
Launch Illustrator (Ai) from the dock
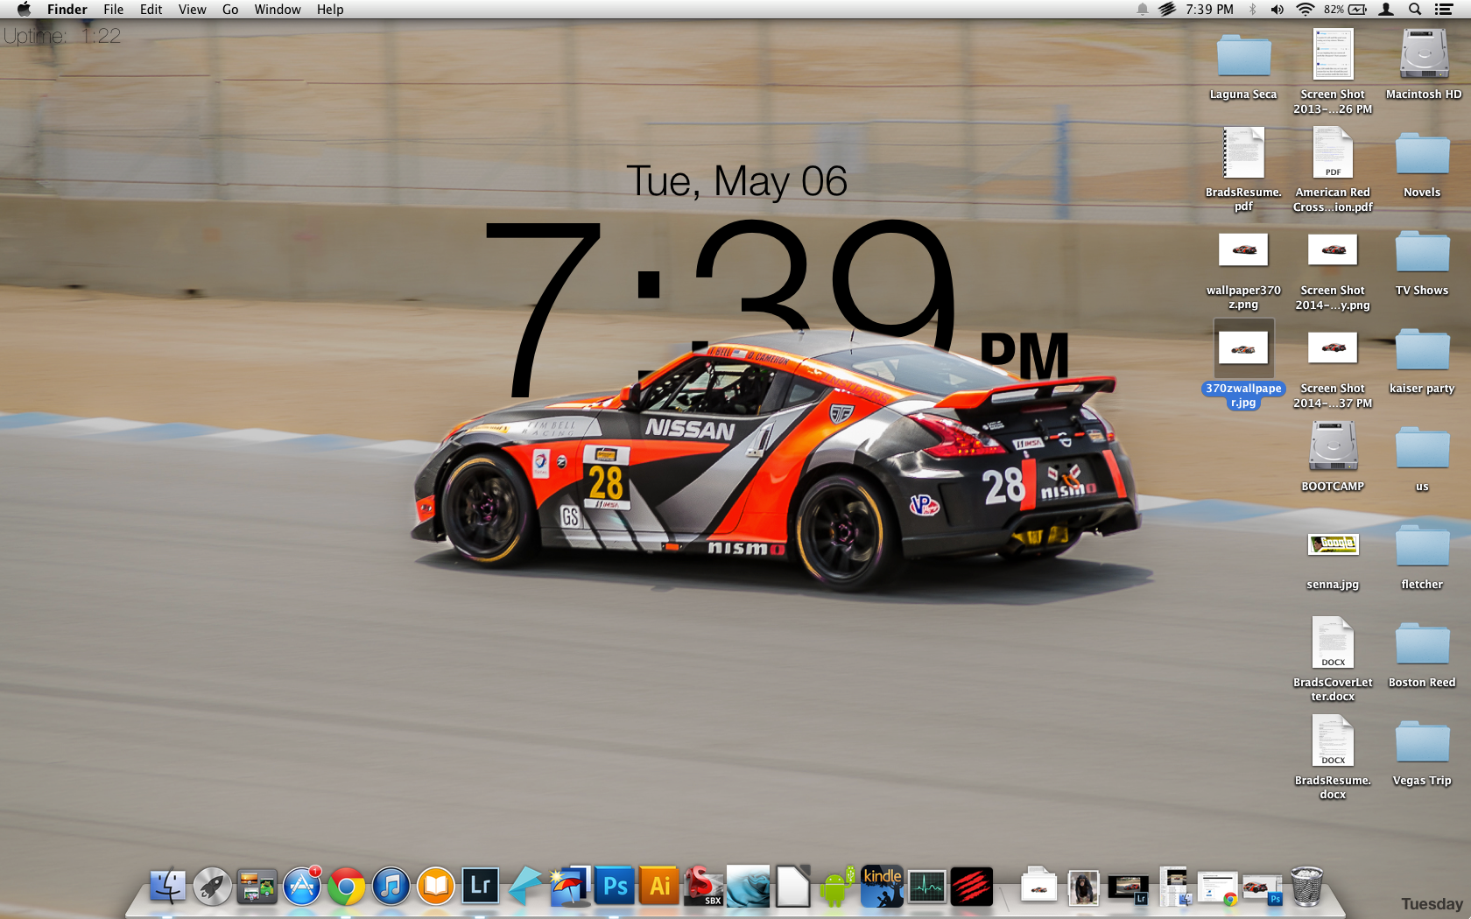(660, 886)
